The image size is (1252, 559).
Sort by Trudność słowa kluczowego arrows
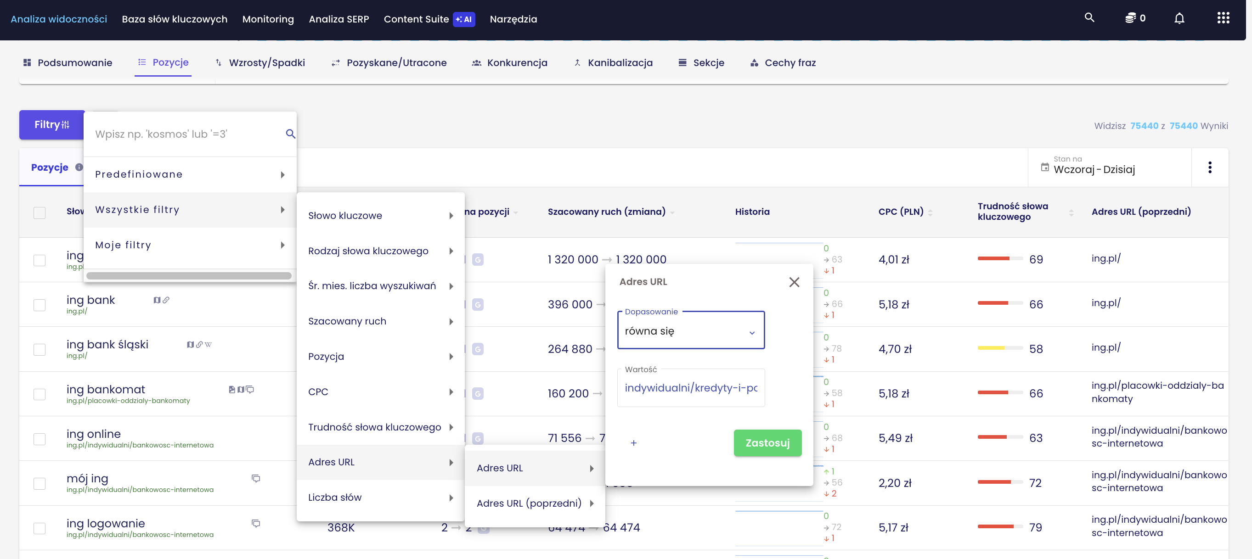point(1071,212)
